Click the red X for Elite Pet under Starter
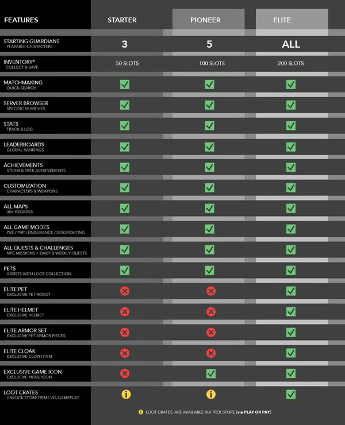Image resolution: width=345 pixels, height=425 pixels. pyautogui.click(x=124, y=291)
